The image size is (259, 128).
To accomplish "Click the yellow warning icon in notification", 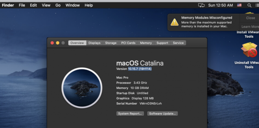I will point(174,22).
